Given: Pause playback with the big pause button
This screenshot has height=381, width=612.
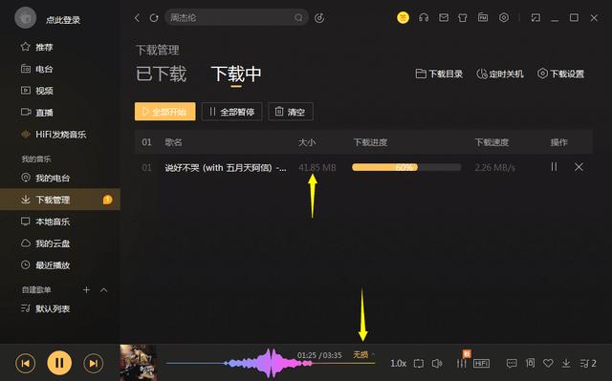Looking at the screenshot, I should 59,363.
